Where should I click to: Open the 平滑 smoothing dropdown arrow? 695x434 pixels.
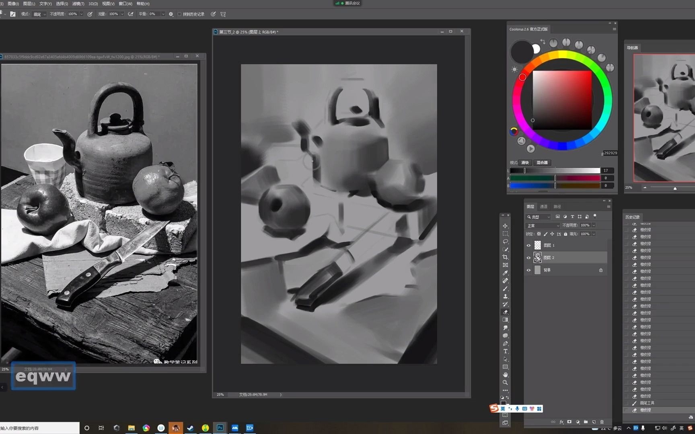(163, 14)
